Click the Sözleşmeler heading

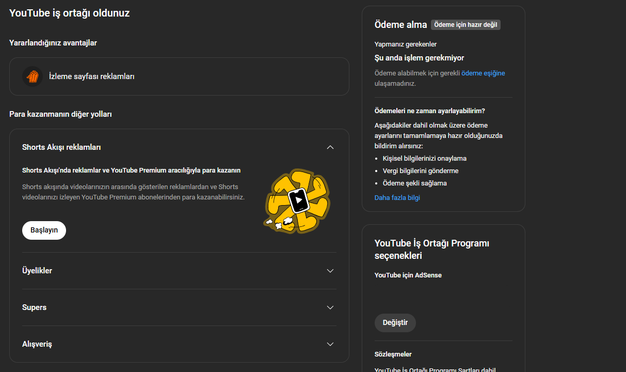(x=393, y=354)
